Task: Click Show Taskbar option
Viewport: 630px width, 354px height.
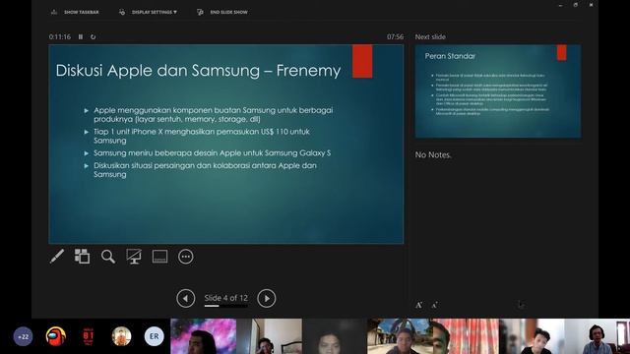Action: (75, 12)
